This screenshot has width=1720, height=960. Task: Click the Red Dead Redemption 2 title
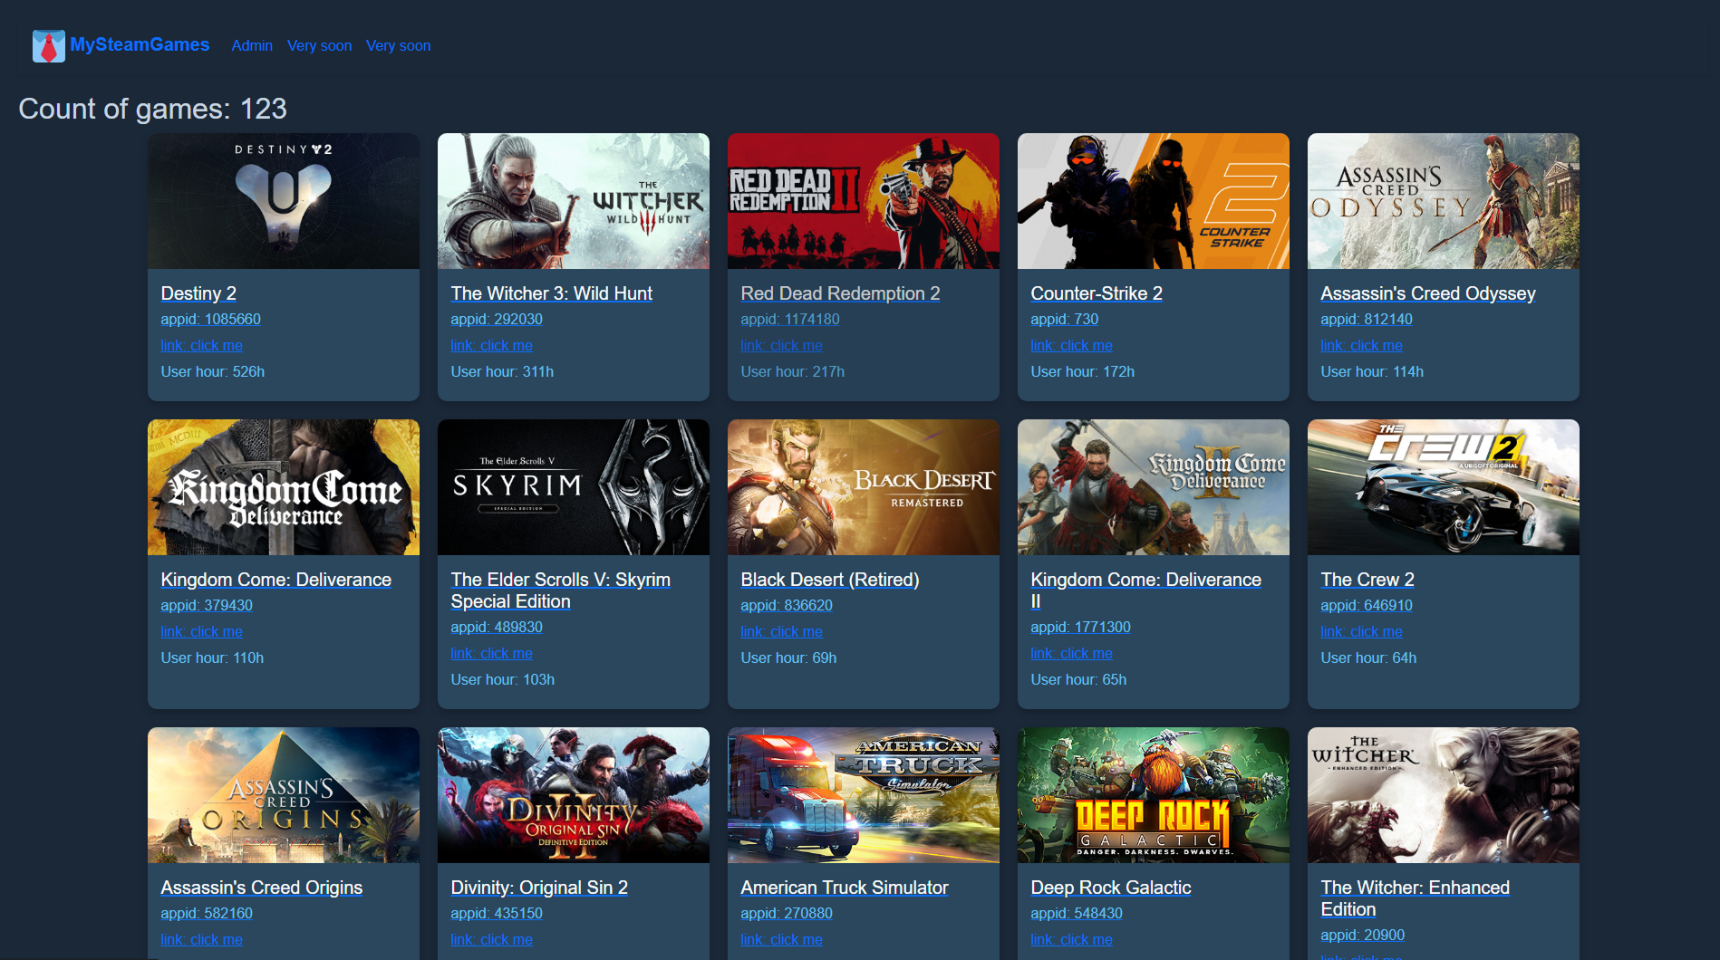[x=840, y=293]
